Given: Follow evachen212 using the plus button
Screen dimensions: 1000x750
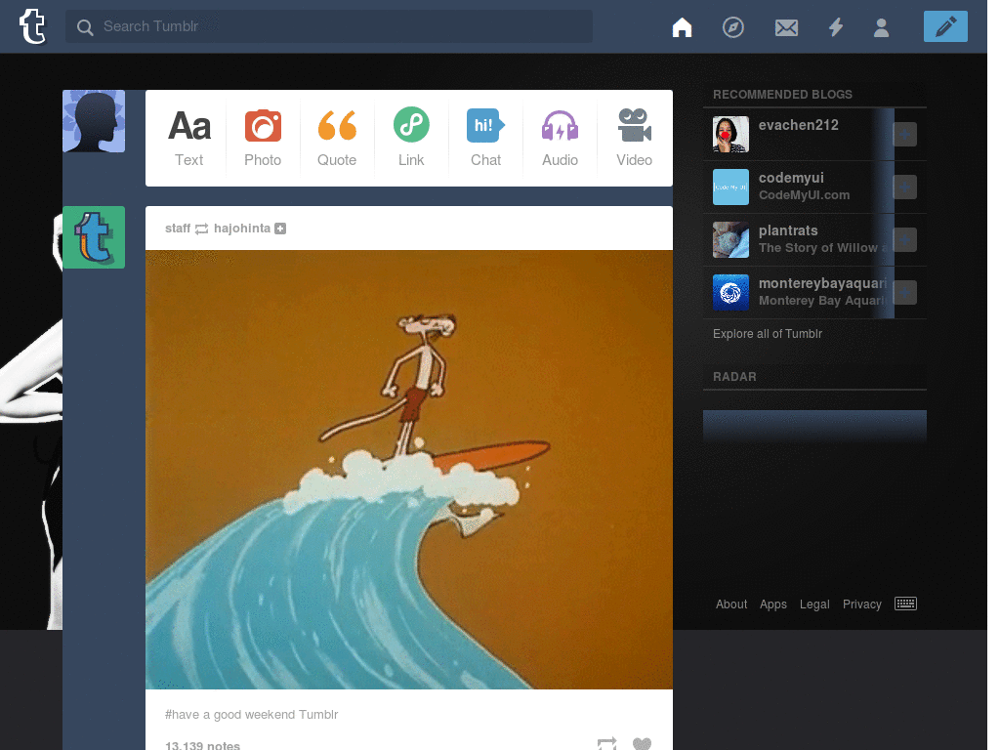Looking at the screenshot, I should point(904,134).
